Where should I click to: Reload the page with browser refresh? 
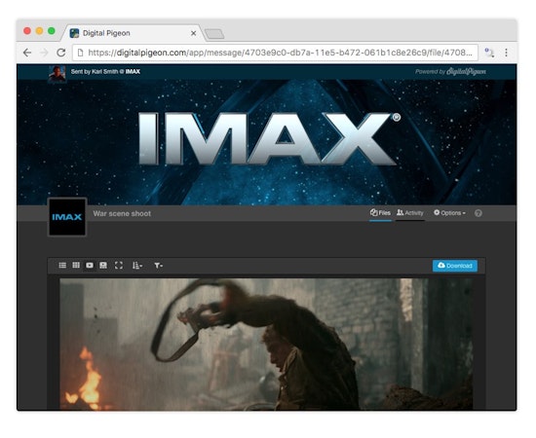pos(61,53)
